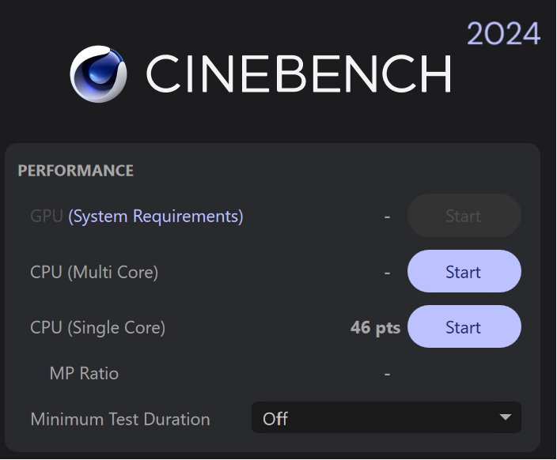Click the greyed-out GPU Start button
Image resolution: width=557 pixels, height=460 pixels.
[464, 216]
